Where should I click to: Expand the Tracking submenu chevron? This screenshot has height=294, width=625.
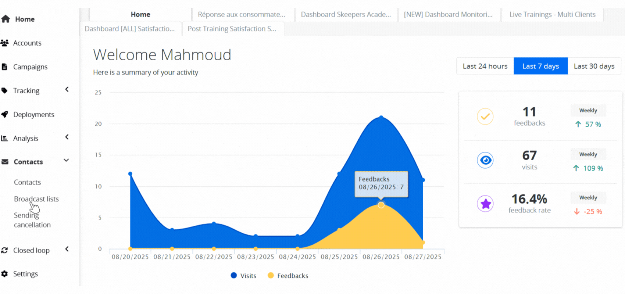pyautogui.click(x=67, y=89)
